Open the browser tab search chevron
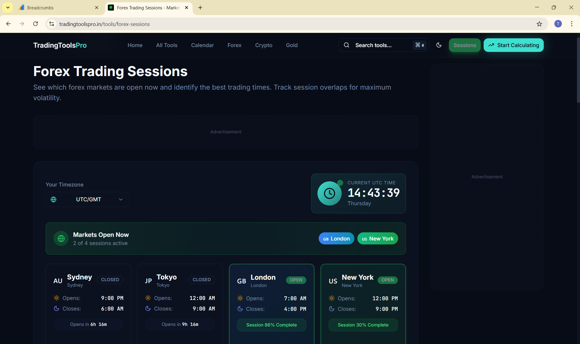 pos(8,7)
